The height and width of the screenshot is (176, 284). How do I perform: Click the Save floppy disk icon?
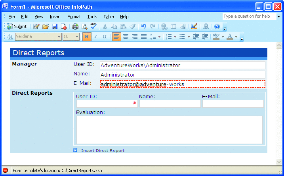point(55,26)
